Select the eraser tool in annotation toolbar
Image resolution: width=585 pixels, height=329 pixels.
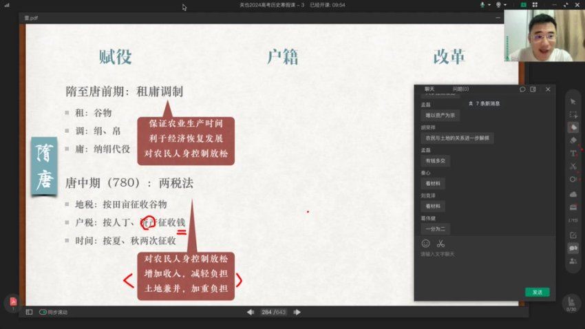573,140
